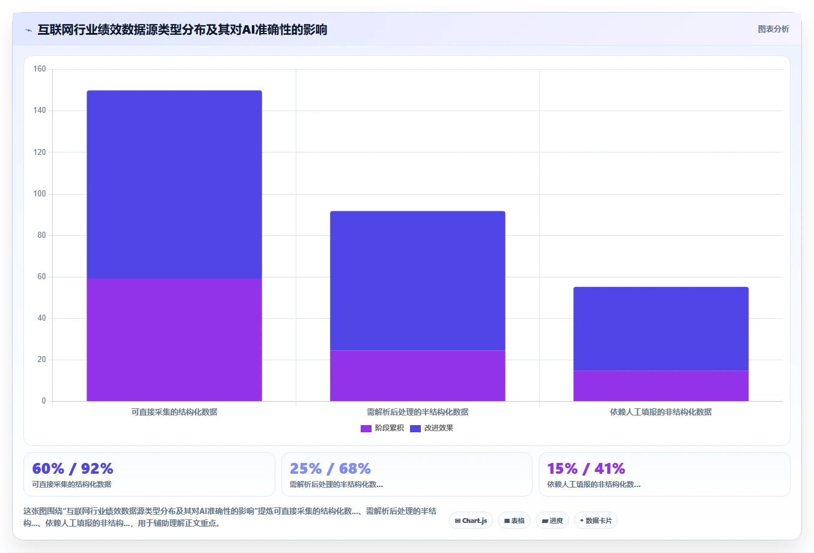Click x-axis label 可直接采集的结构化数据
The height and width of the screenshot is (553, 814).
(174, 412)
